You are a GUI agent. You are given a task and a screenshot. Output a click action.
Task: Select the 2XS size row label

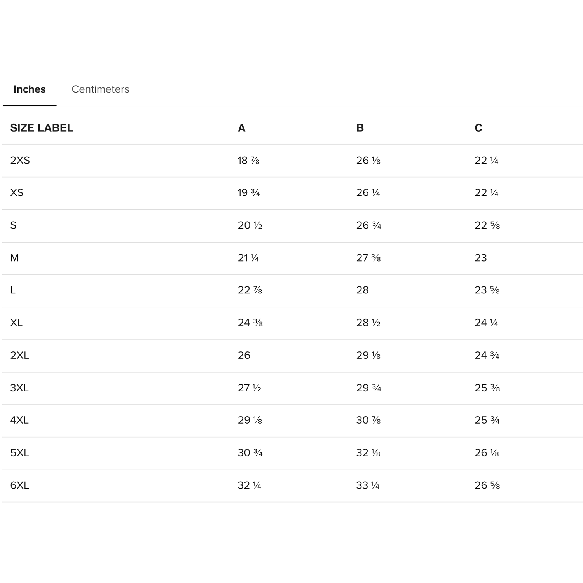click(x=20, y=161)
